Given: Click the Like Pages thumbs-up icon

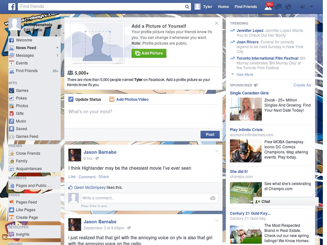Looking at the screenshot, I should click(x=11, y=210).
